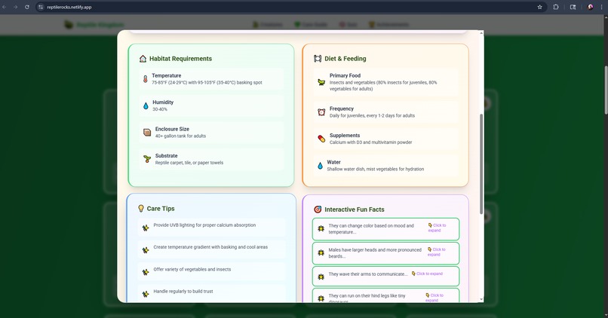Click the pill icon beside Supplements
This screenshot has width=608, height=318.
(321, 139)
